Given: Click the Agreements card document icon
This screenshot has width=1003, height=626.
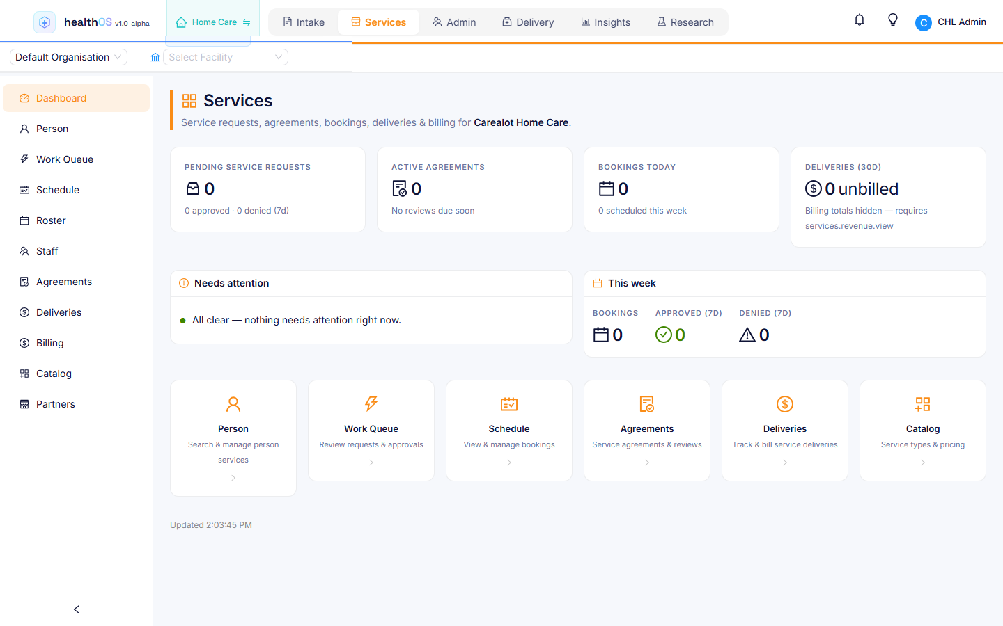Looking at the screenshot, I should pyautogui.click(x=647, y=404).
